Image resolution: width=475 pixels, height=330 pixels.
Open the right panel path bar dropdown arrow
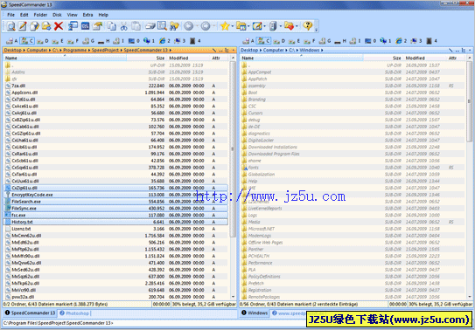[470, 50]
